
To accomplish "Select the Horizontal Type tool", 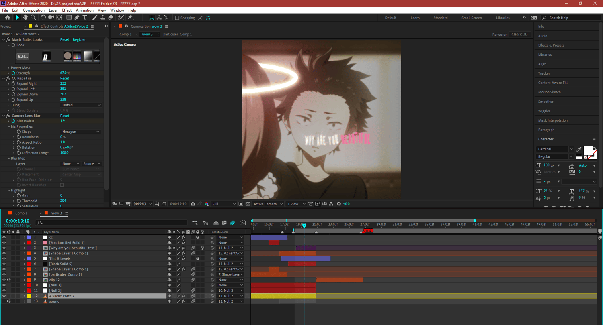I will (85, 18).
